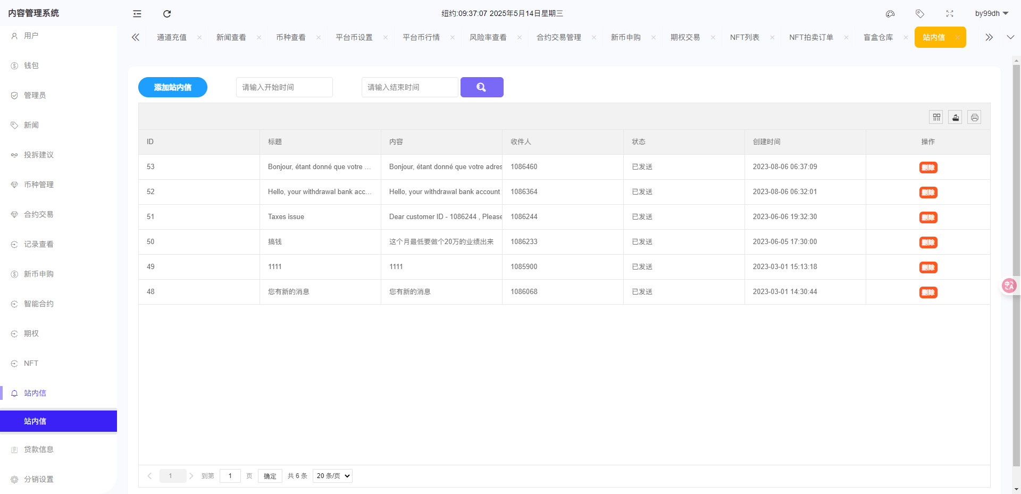This screenshot has height=494, width=1021.
Task: Refresh the page using reload icon
Action: tap(167, 14)
